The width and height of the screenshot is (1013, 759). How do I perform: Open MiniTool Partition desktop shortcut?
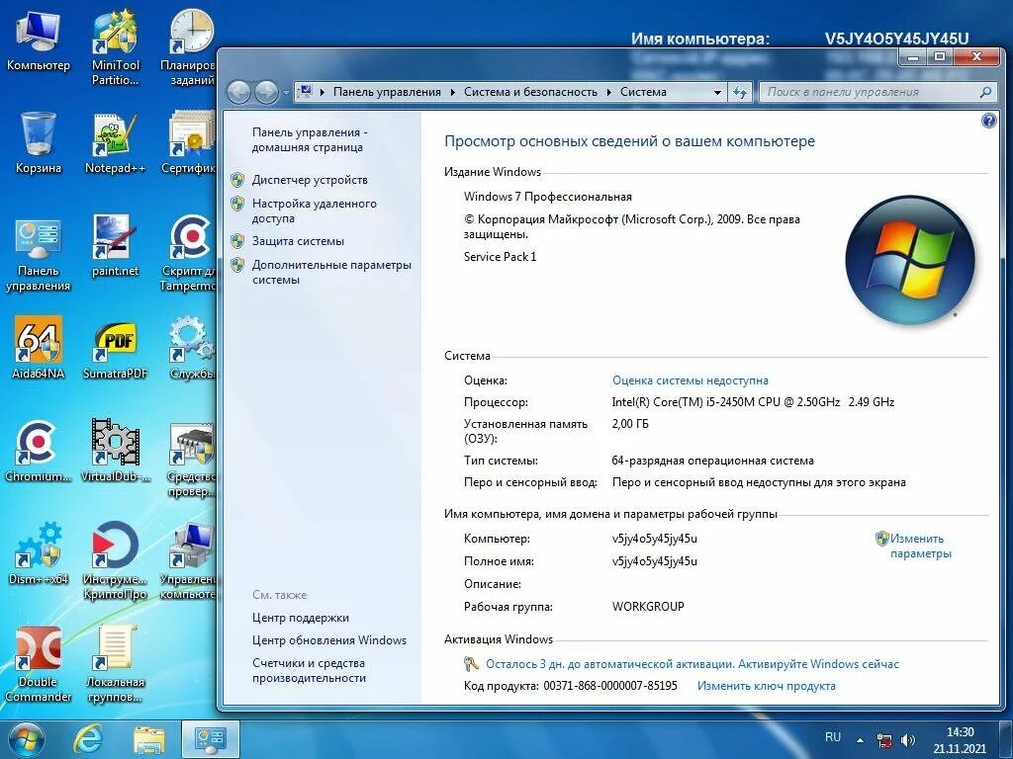pos(115,47)
